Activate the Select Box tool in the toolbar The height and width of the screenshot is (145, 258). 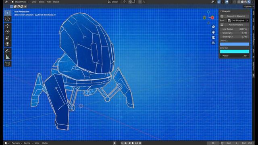coord(7,13)
